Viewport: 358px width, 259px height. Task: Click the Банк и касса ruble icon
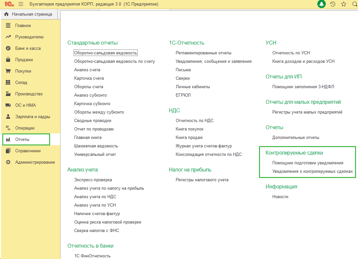pos(8,48)
